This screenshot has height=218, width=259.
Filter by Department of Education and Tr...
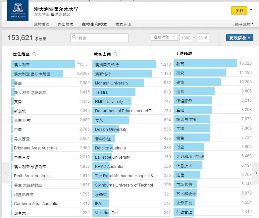click(x=132, y=111)
